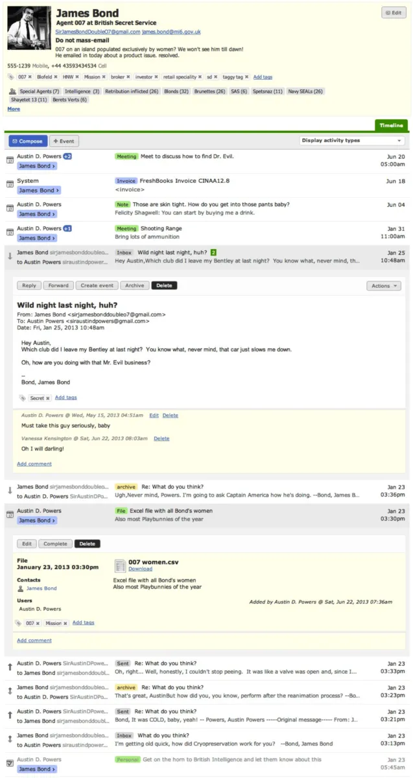Expand groups list with the More link

[x=14, y=109]
